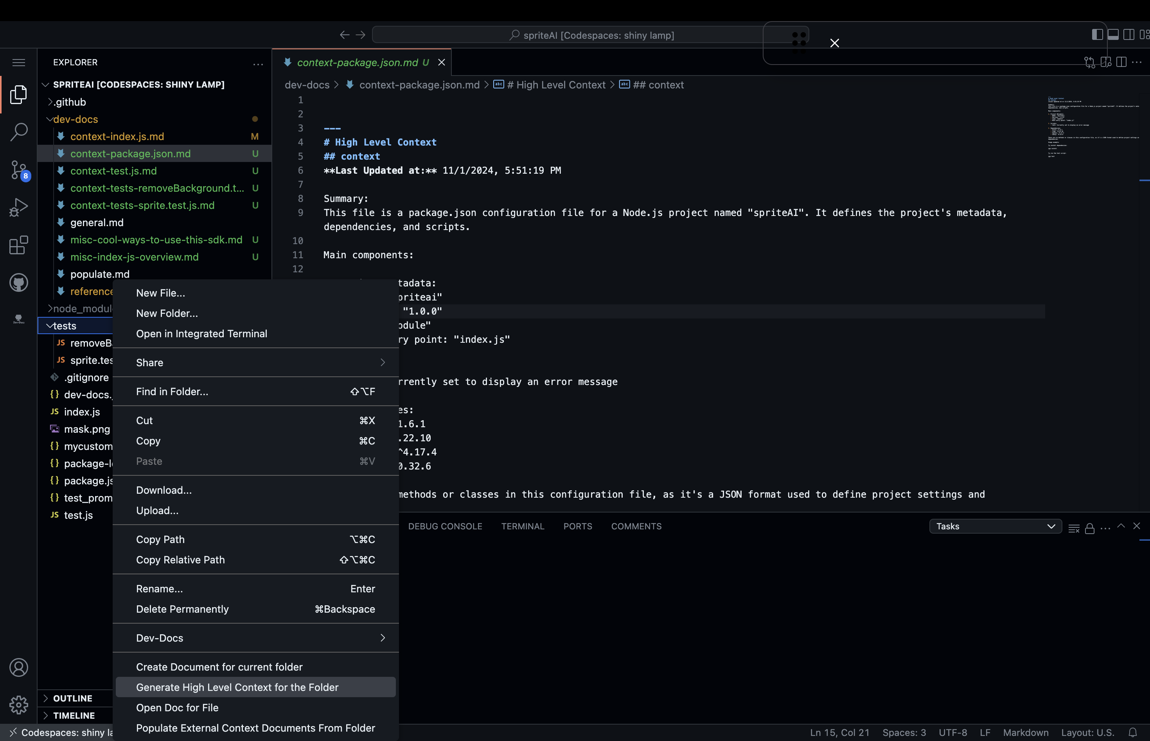Screen dimensions: 1150x741
Task: Expand the OUTLINE section
Action: pos(72,698)
